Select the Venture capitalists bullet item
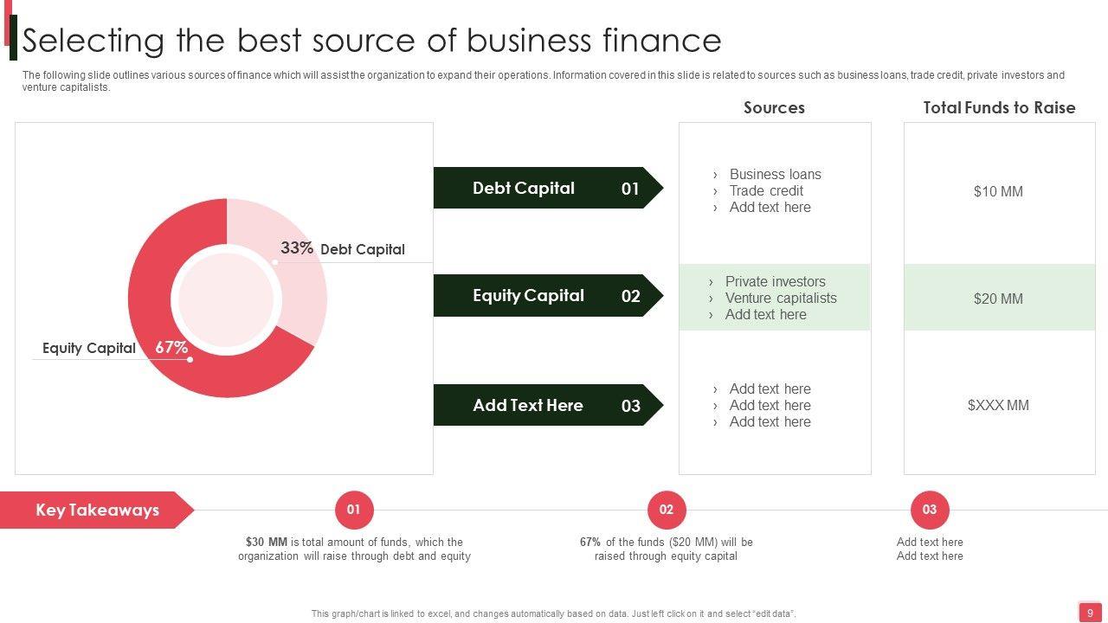 [x=781, y=298]
